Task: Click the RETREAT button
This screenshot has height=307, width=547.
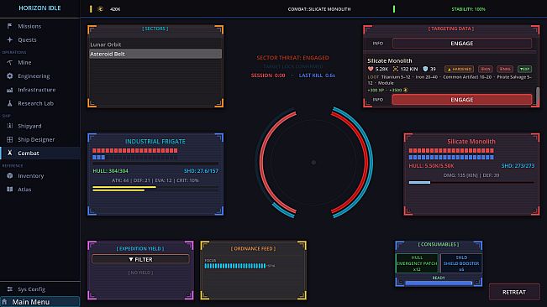Action: [514, 292]
